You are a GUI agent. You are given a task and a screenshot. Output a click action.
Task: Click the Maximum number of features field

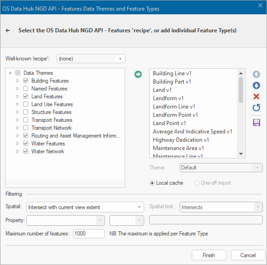(x=89, y=234)
